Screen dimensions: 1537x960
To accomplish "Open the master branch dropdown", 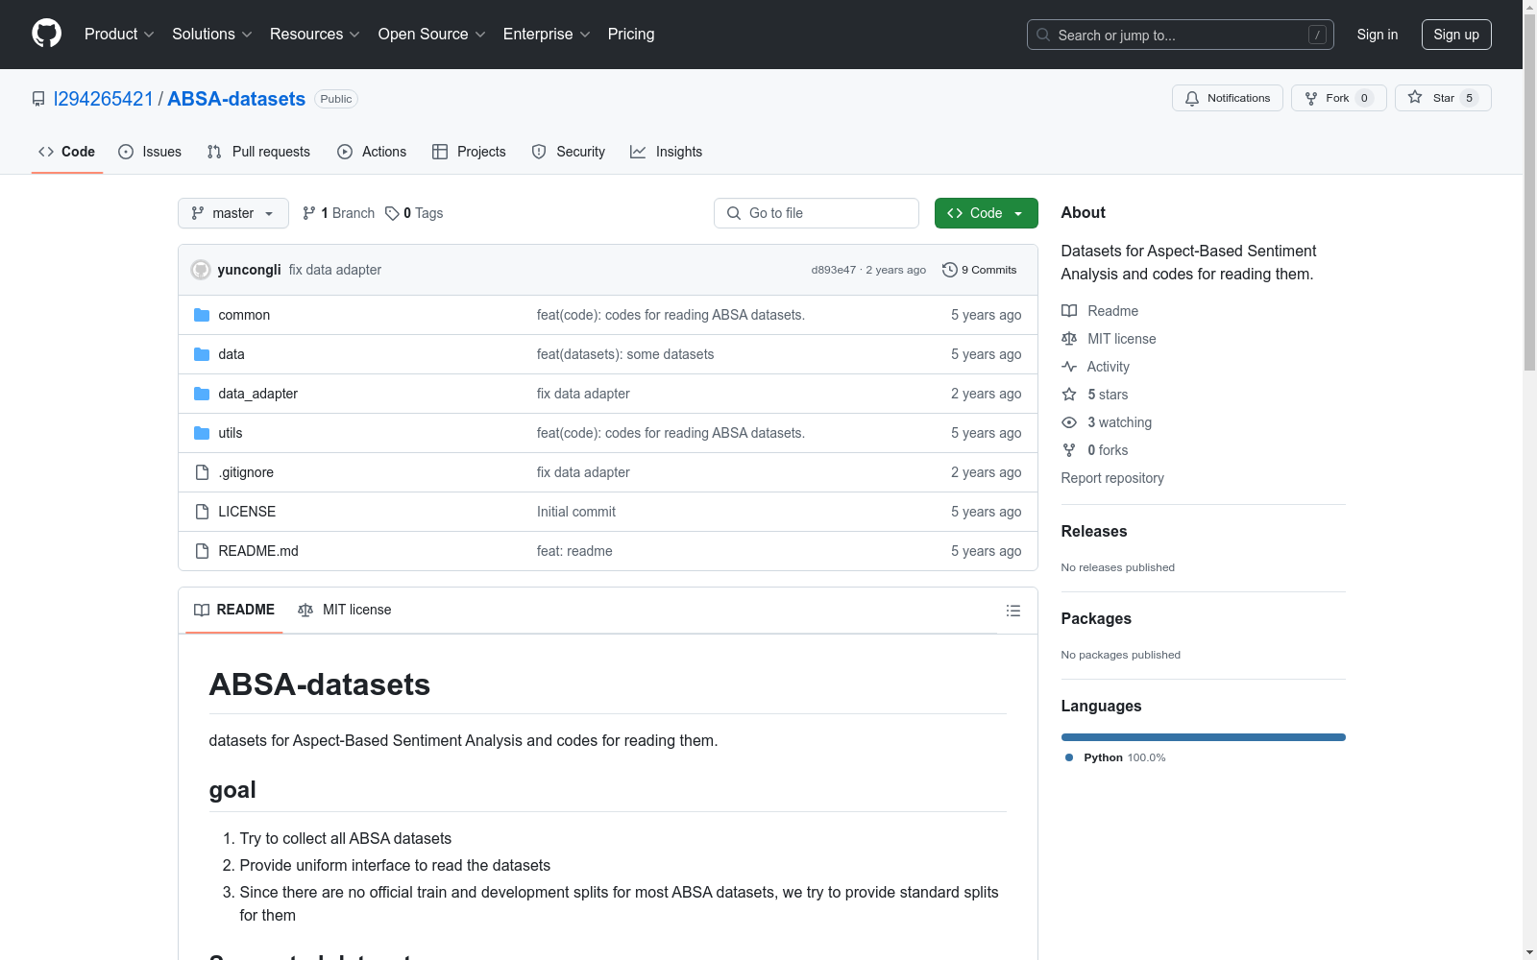I will (x=233, y=213).
